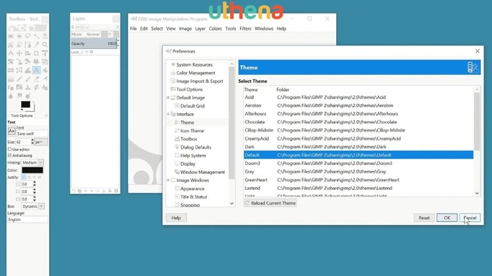
Task: Delete layer using Layers panel bottom icon
Action: pos(116,190)
